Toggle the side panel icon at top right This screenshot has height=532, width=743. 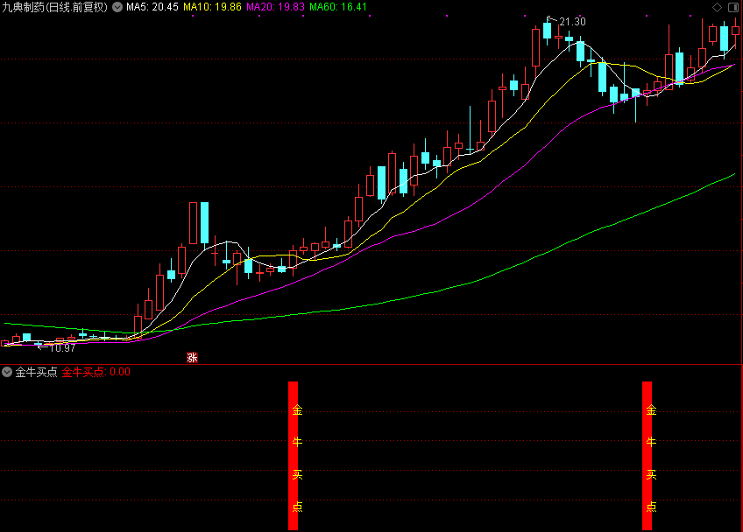(x=733, y=7)
